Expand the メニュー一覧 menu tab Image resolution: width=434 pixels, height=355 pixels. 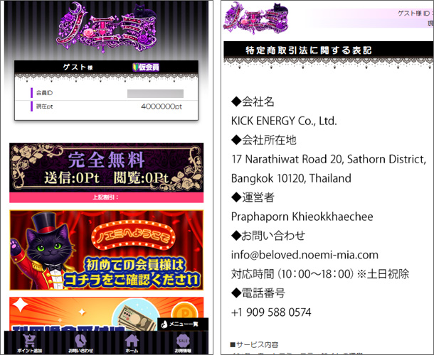tap(180, 324)
